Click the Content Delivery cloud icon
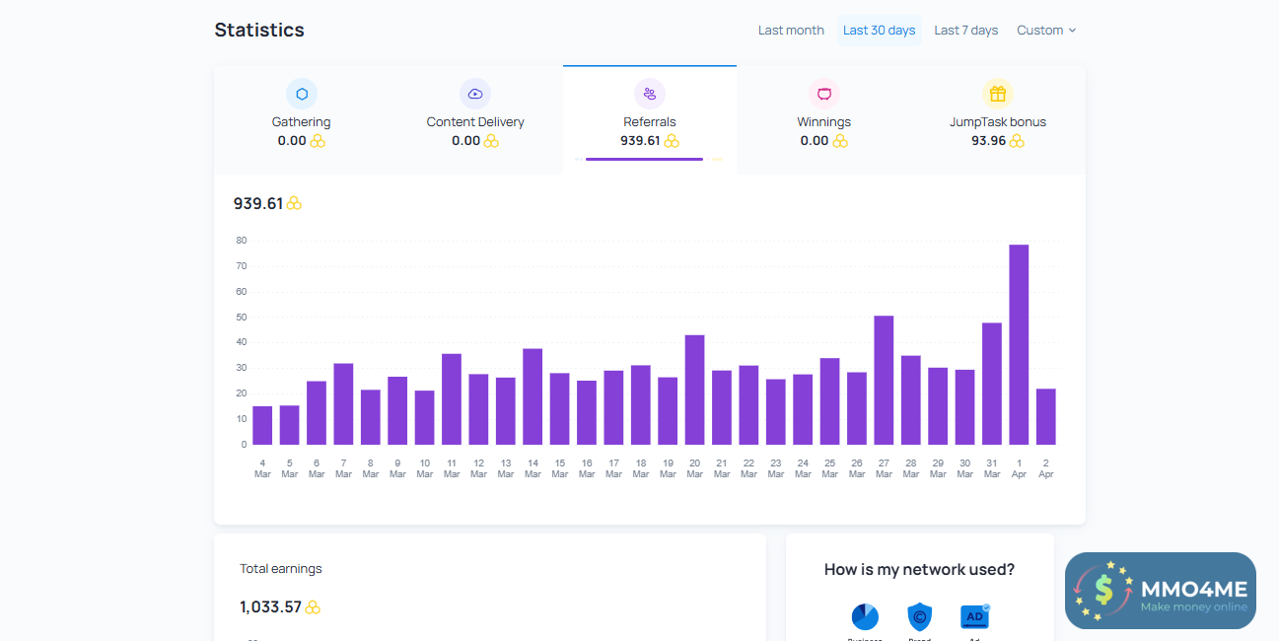Viewport: 1279px width, 641px height. pos(475,94)
